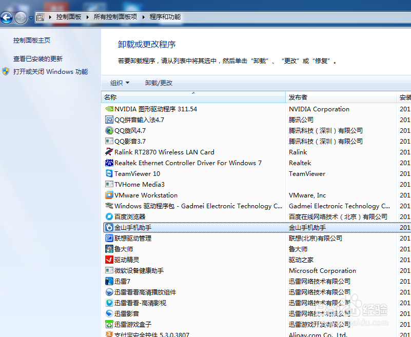Click the 微软设备健康助手 icon

pos(109,270)
